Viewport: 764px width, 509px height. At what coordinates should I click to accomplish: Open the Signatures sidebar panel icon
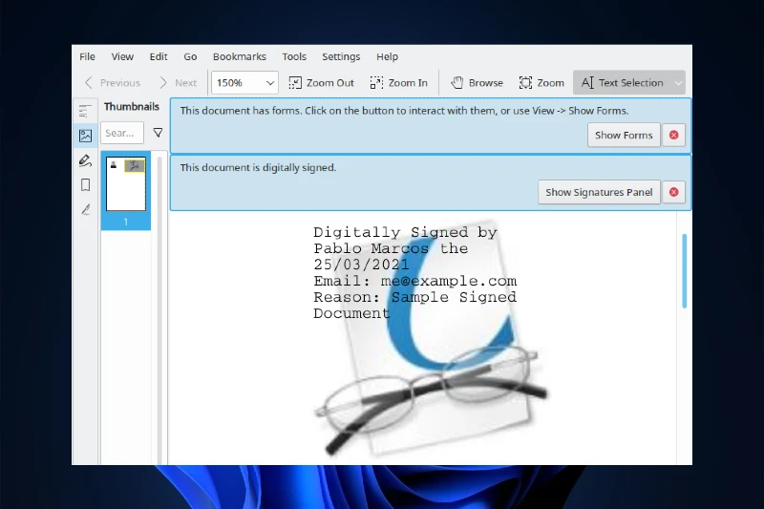pyautogui.click(x=86, y=209)
